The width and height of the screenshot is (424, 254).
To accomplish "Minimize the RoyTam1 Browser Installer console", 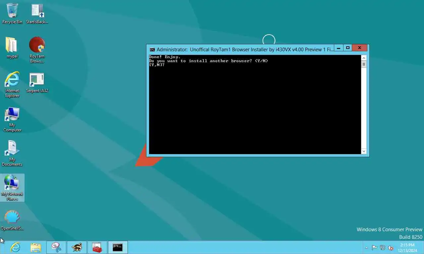I will [x=339, y=48].
